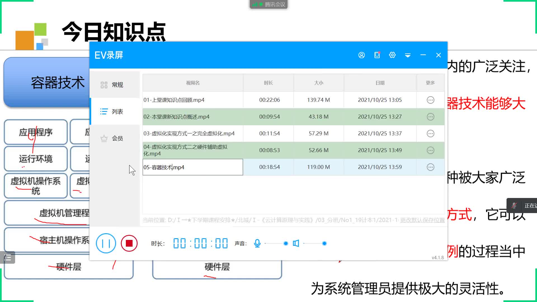This screenshot has width=537, height=302.
Task: Click the 运行环境 box in the slide
Action: point(36,159)
